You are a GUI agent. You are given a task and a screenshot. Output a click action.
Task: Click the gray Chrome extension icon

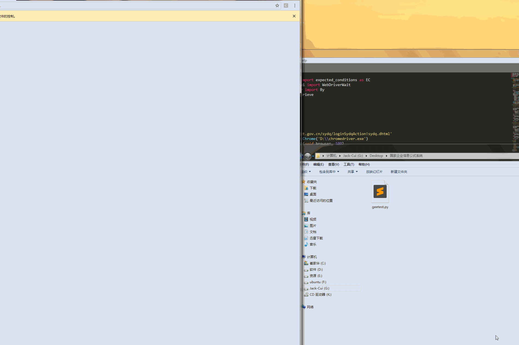tap(286, 5)
